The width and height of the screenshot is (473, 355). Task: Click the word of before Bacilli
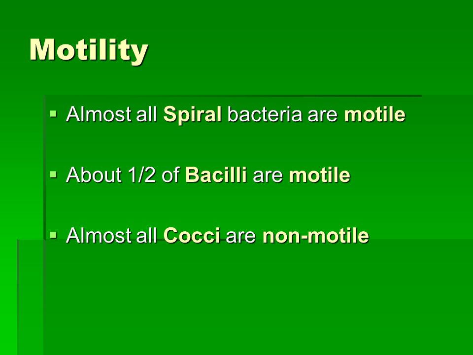tap(170, 175)
